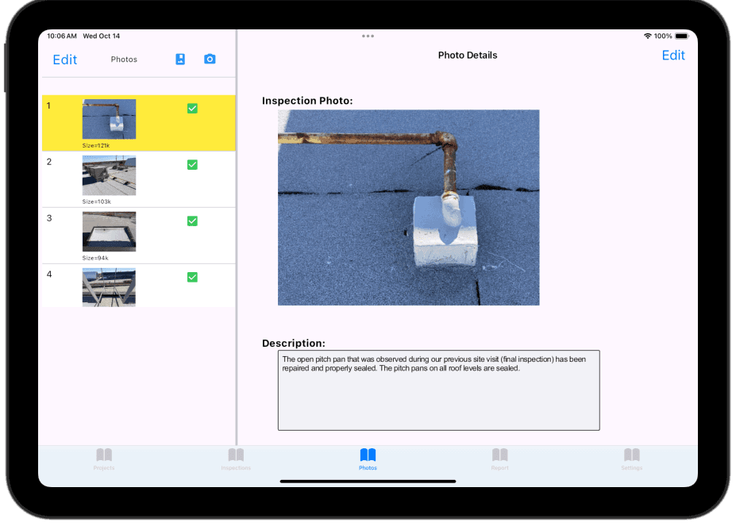This screenshot has height=526, width=736.
Task: Click the battery status icon
Action: click(x=682, y=36)
